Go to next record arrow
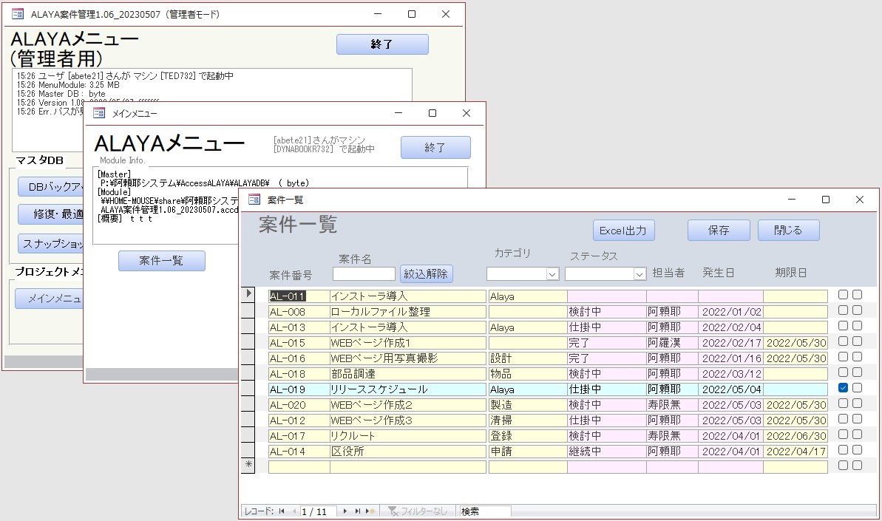The width and height of the screenshot is (882, 521). click(345, 511)
